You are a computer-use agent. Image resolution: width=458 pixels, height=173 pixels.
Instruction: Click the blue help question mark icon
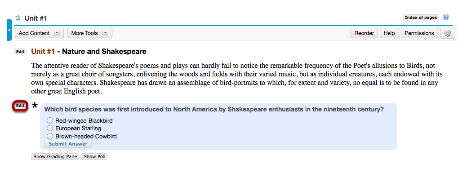coord(446,17)
